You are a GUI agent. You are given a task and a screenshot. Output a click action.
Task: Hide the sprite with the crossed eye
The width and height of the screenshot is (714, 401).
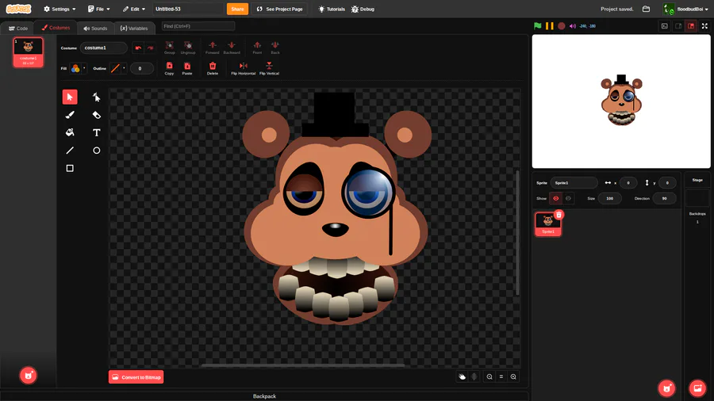pyautogui.click(x=568, y=198)
